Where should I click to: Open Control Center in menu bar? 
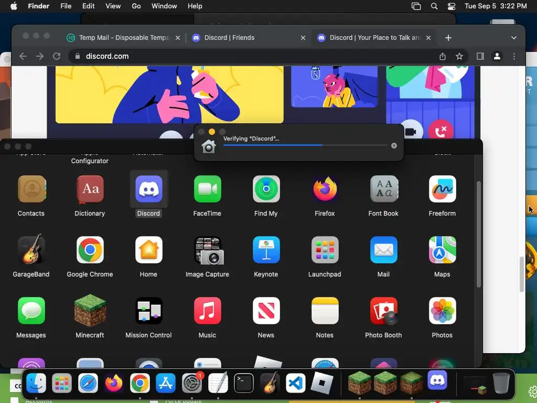(452, 6)
